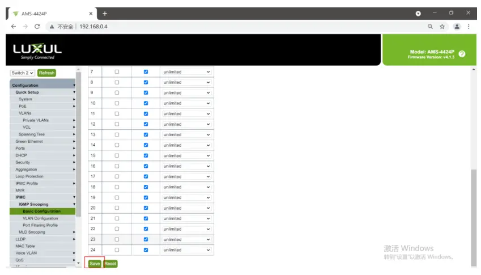Screen dimensions: 481x275
Task: Untick the checked box for port 15
Action: point(146,155)
